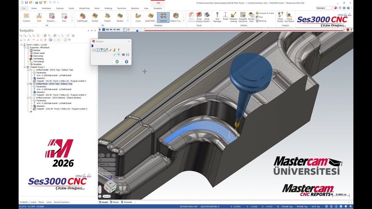Switch to the Levels manager tab
This screenshot has width=372, height=209.
pyautogui.click(x=49, y=202)
